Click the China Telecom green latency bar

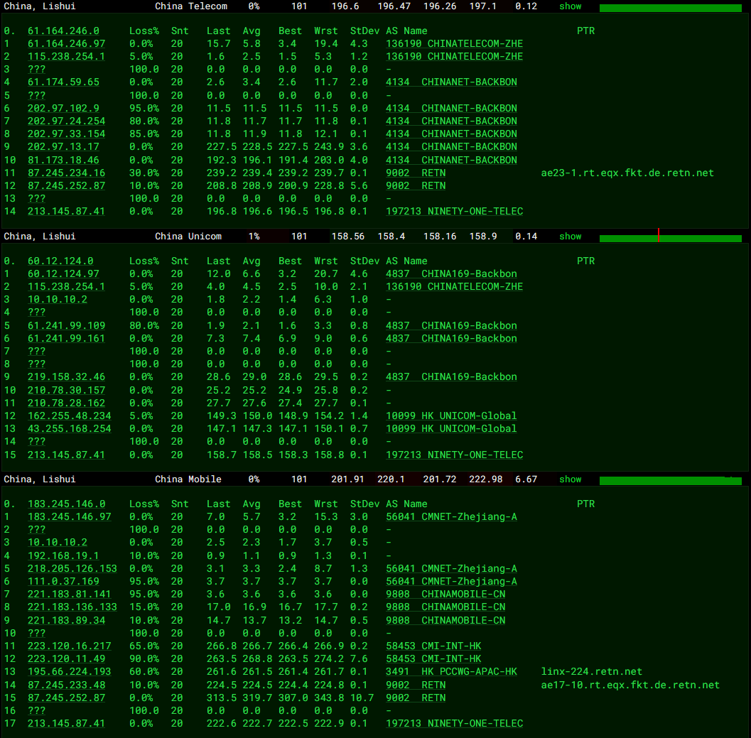click(670, 8)
